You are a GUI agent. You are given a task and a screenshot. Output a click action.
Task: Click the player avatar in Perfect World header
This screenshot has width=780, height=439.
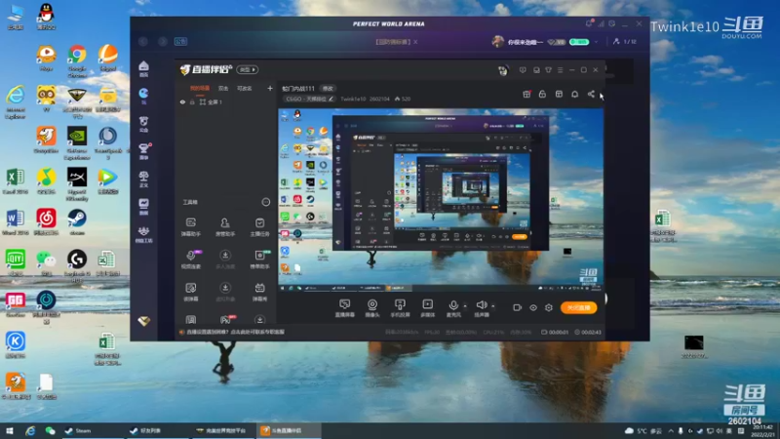click(498, 42)
